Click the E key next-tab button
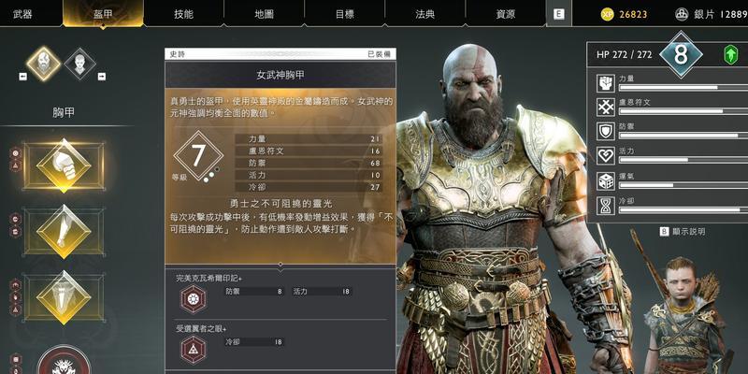This screenshot has height=374, width=748. pyautogui.click(x=558, y=14)
